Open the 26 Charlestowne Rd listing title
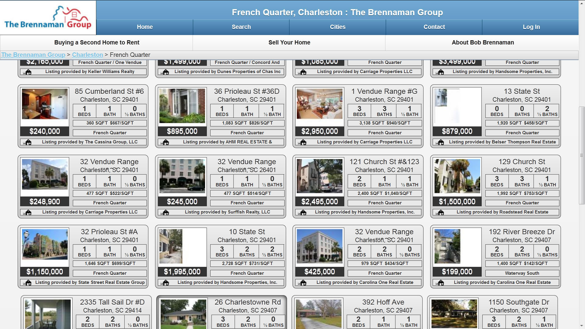This screenshot has width=585, height=329. coord(248,302)
